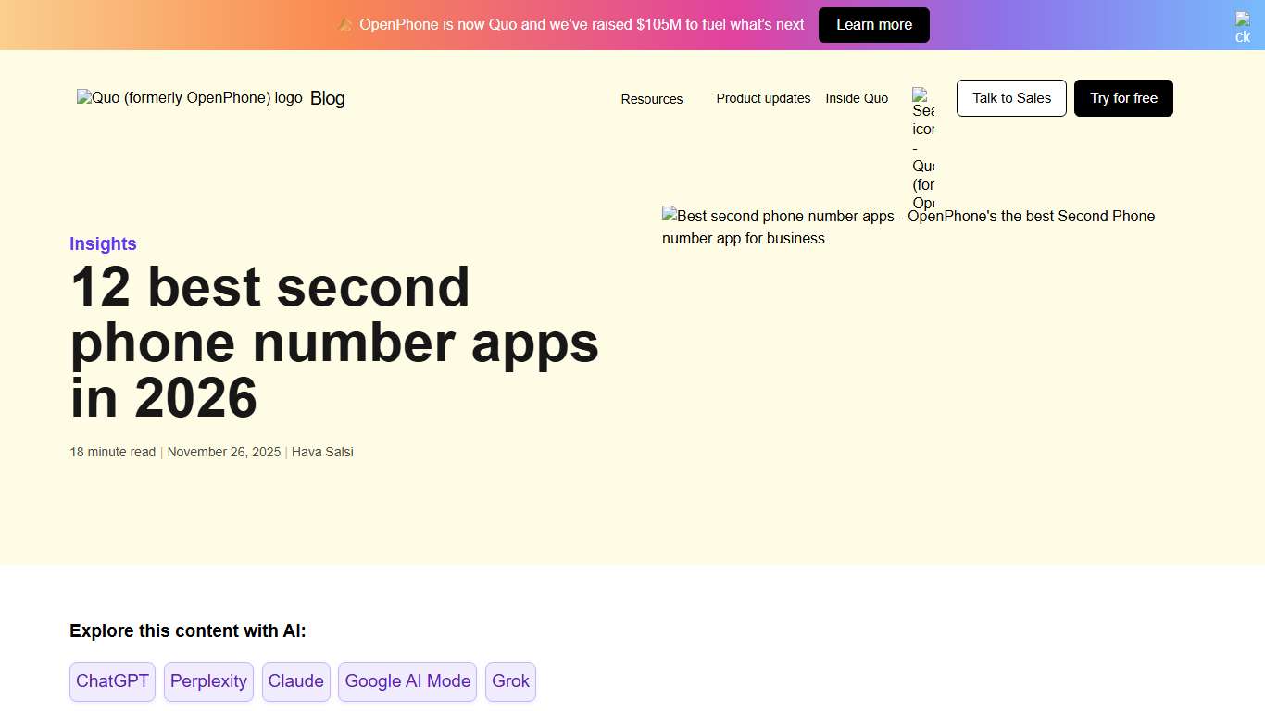This screenshot has height=711, width=1265.
Task: Click the second phone number apps hero image
Action: point(908,227)
